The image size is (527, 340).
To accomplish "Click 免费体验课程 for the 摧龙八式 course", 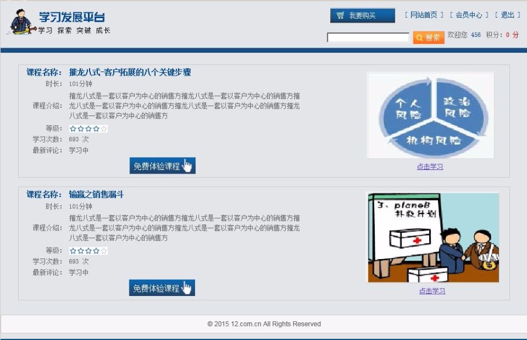I will 162,166.
